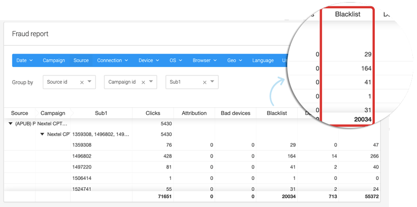Select Sub1 cell 1496802
The width and height of the screenshot is (417, 207).
(x=82, y=156)
